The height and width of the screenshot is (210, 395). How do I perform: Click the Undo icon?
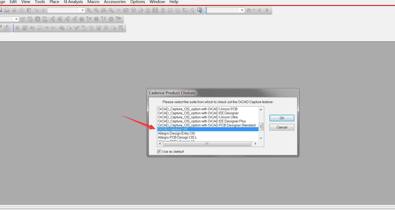click(36, 10)
